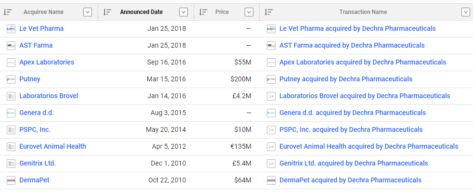Image resolution: width=473 pixels, height=192 pixels.
Task: Open Transaction Name column dropdown
Action: [466, 12]
